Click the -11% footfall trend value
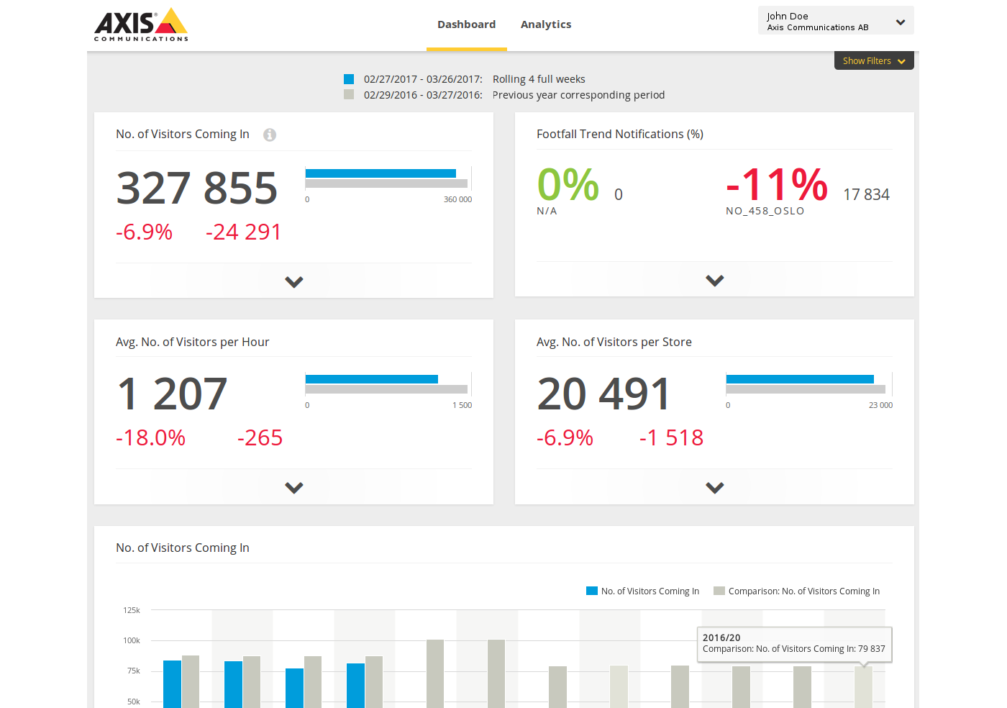The width and height of the screenshot is (1007, 708). [776, 185]
